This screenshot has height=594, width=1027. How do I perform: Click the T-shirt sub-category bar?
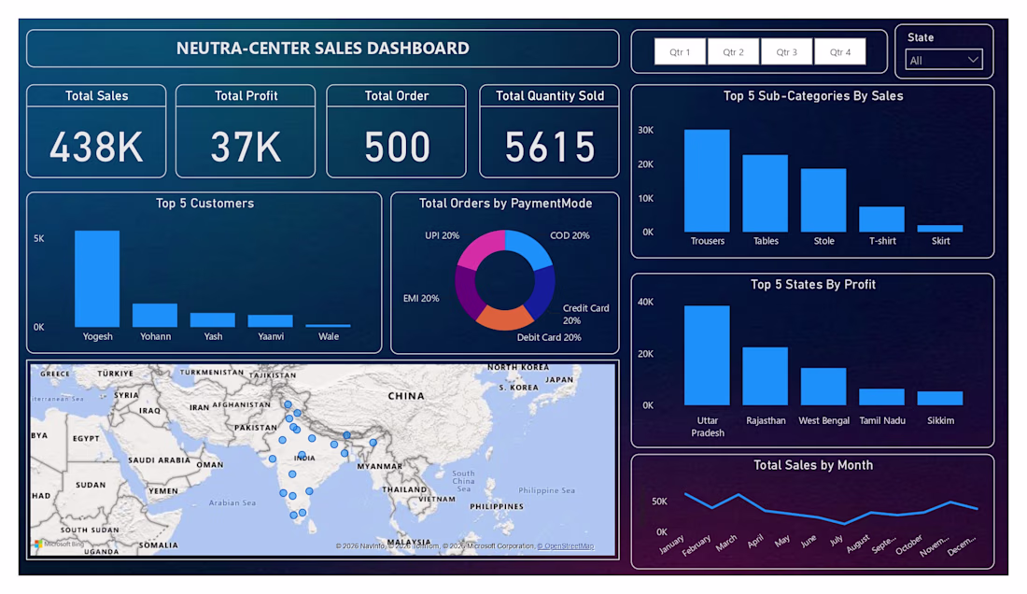tap(881, 219)
